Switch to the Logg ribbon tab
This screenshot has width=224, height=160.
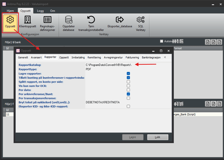[x=40, y=11]
